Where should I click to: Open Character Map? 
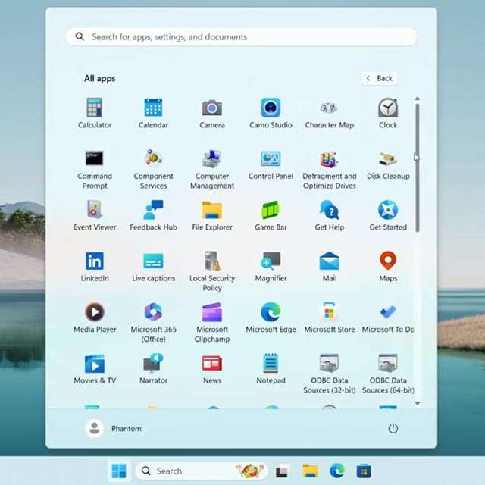click(x=330, y=113)
